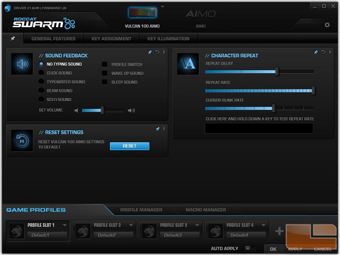
Task: Expand Profile Slot 1 dropdown
Action: tap(65, 225)
